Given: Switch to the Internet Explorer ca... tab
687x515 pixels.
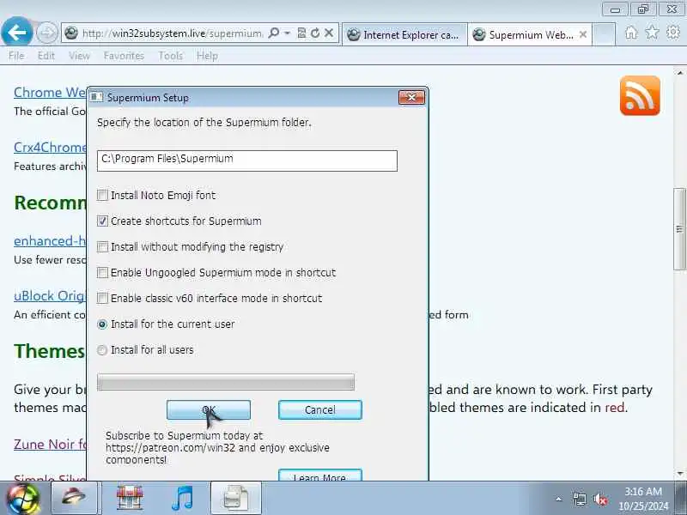Looking at the screenshot, I should pyautogui.click(x=404, y=34).
